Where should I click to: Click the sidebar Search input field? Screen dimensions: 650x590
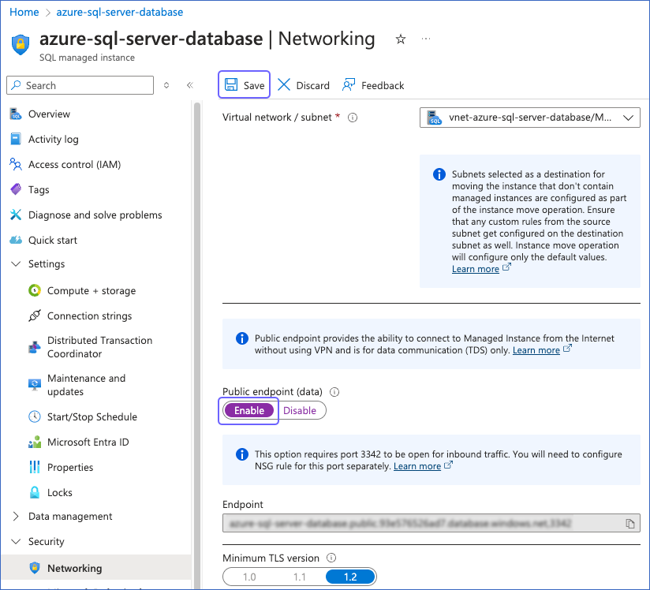click(80, 85)
